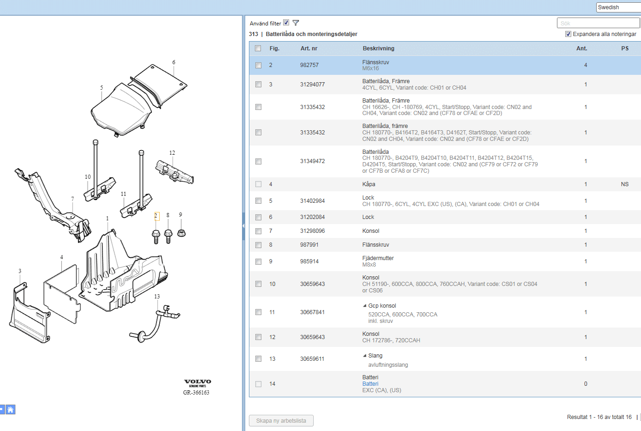The height and width of the screenshot is (431, 641).
Task: Click the avluftningsslang note text
Action: [388, 365]
